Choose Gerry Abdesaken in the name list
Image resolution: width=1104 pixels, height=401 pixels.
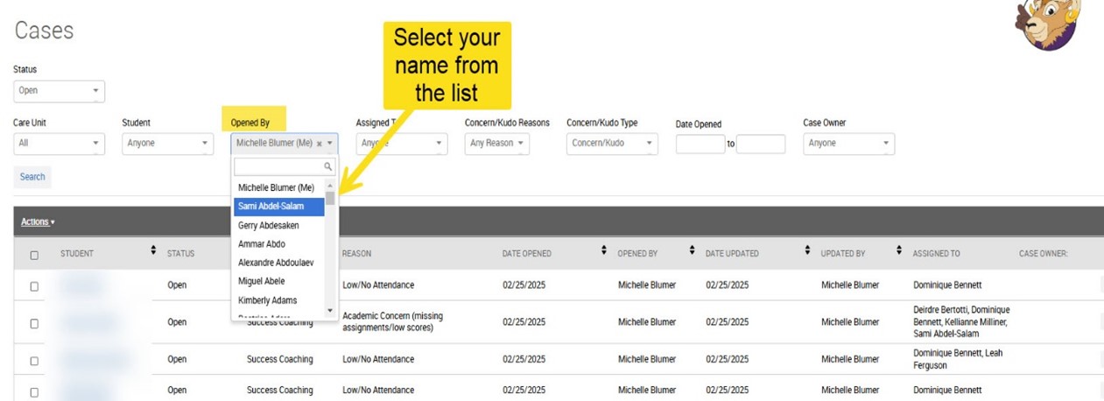point(268,225)
